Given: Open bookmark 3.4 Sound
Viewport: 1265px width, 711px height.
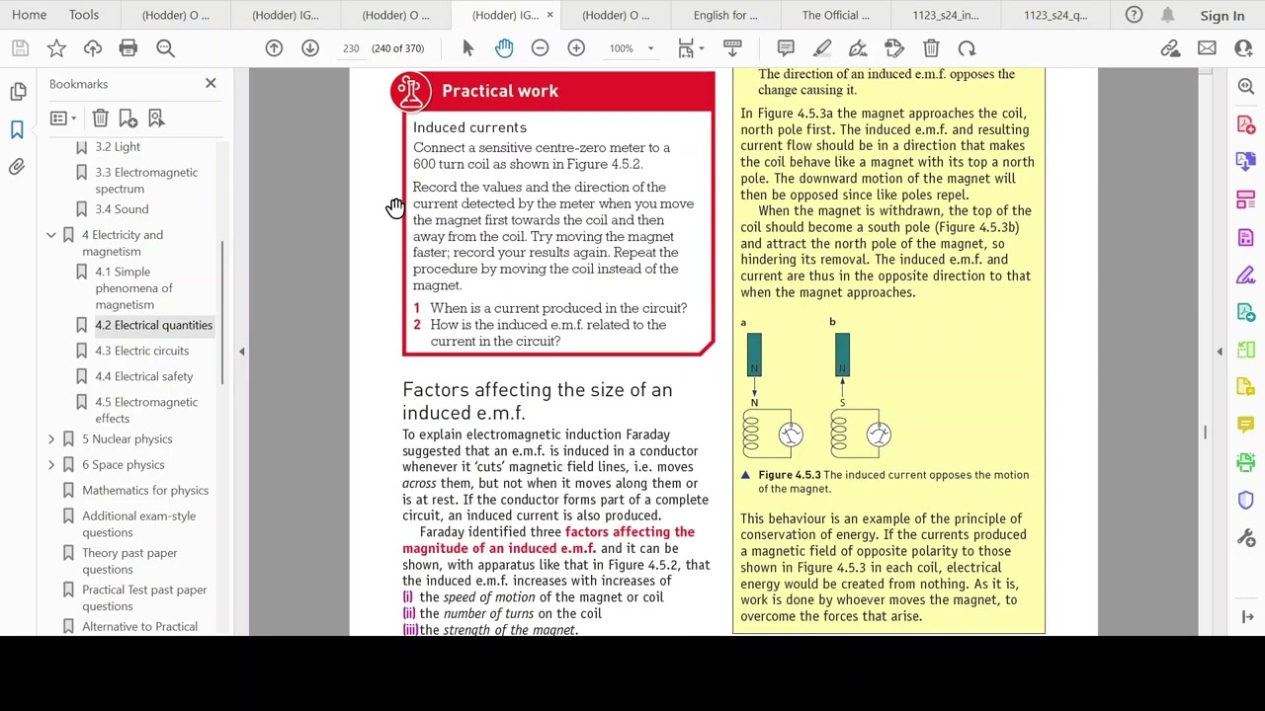Looking at the screenshot, I should point(122,209).
